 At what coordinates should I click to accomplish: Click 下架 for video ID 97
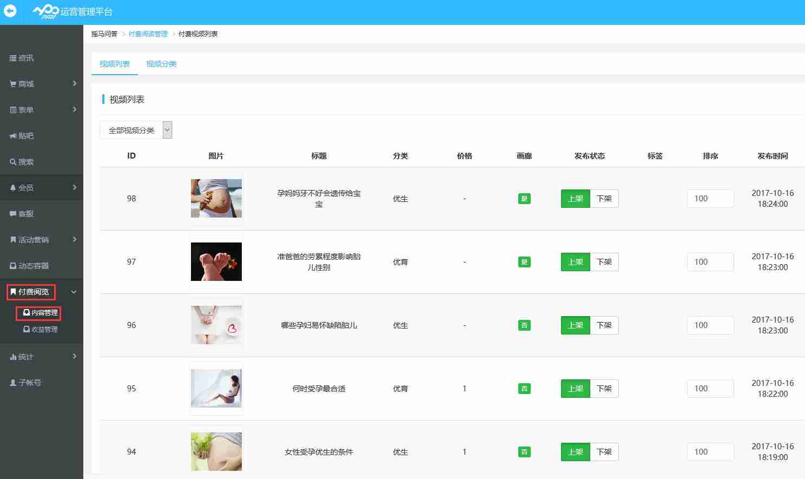[x=604, y=261]
